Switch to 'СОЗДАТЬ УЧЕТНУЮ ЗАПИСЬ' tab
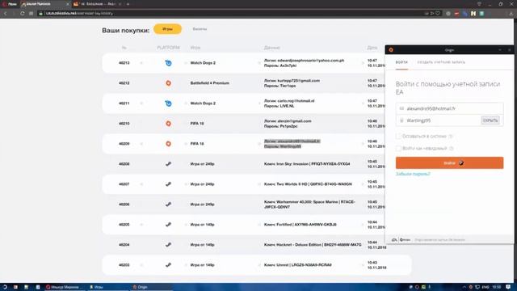 click(x=441, y=62)
